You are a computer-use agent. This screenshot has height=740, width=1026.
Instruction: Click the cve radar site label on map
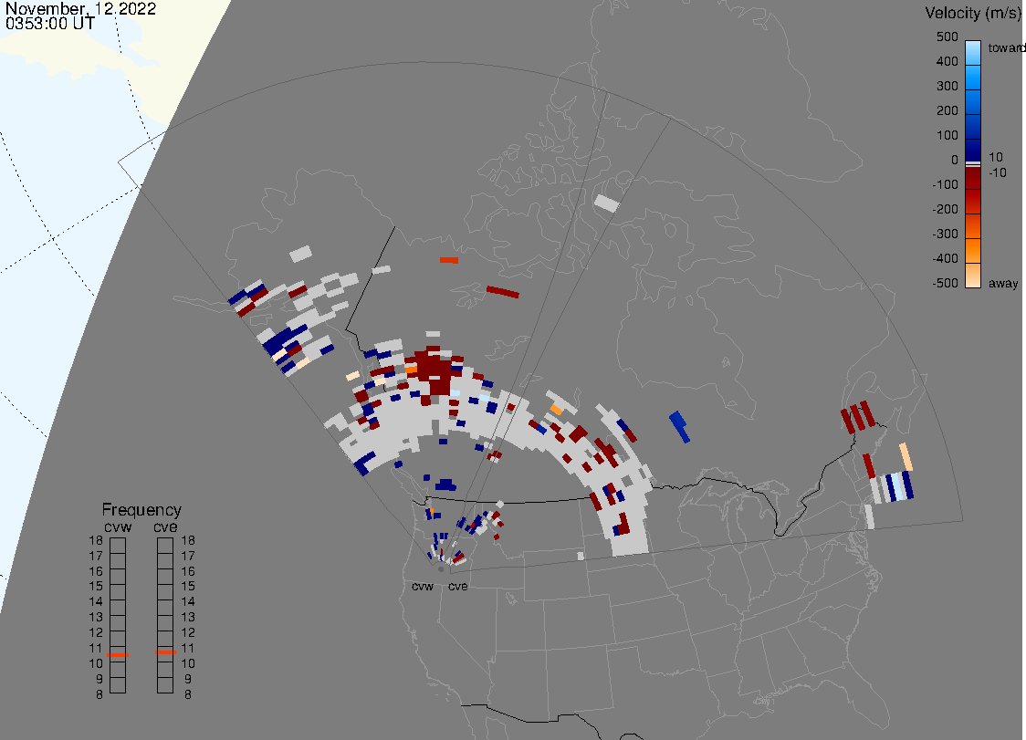pyautogui.click(x=458, y=586)
